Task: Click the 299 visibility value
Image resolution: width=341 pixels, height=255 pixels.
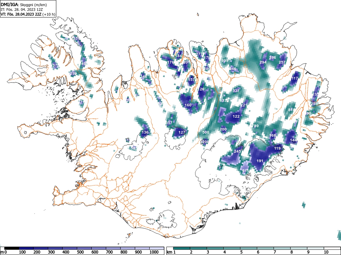Action: 74,73
